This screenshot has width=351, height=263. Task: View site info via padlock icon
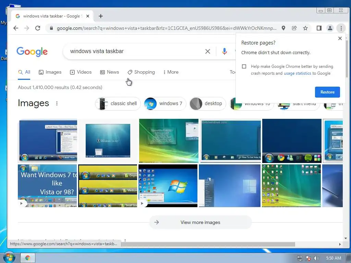(51, 28)
